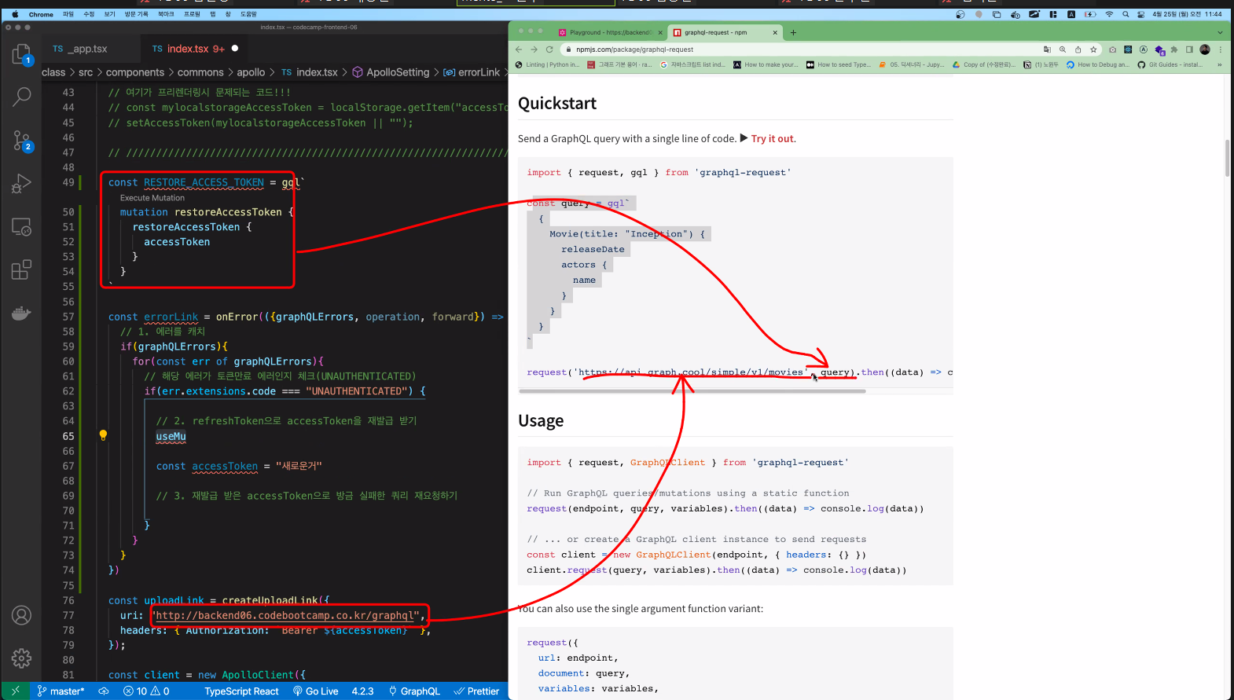Click Prettier in the status bar
1234x700 pixels.
click(476, 691)
